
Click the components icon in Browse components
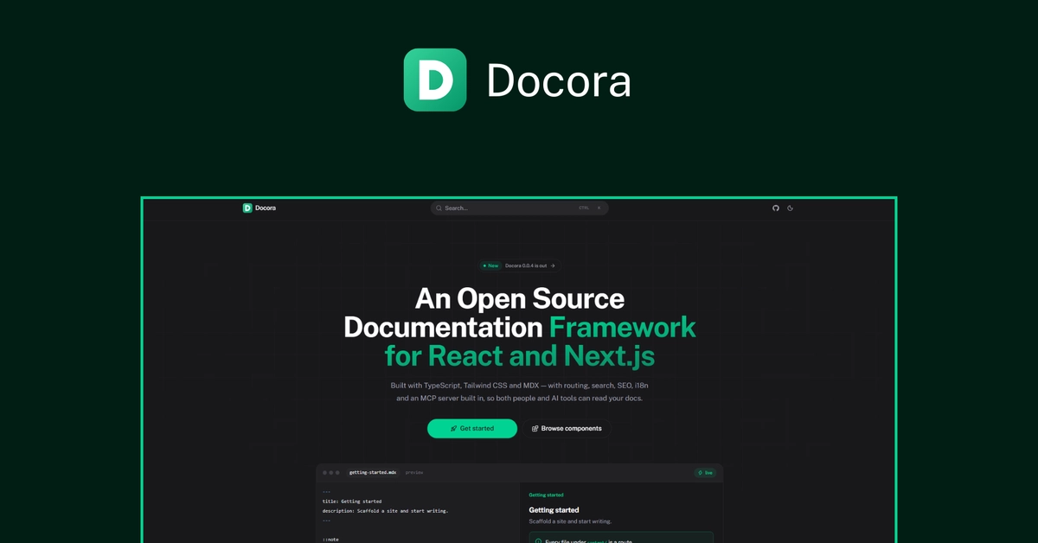535,428
